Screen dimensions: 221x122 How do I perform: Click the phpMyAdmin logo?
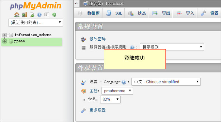(35, 6)
